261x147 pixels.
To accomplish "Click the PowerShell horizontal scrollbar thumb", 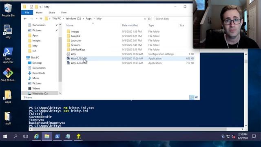I will tap(130, 129).
